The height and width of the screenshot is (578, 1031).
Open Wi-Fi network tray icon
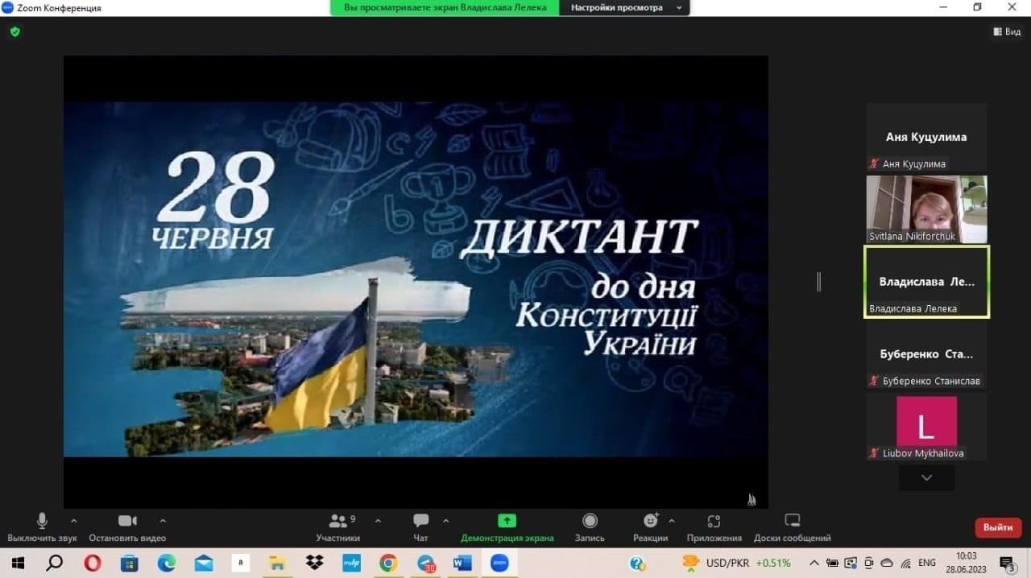[x=905, y=563]
